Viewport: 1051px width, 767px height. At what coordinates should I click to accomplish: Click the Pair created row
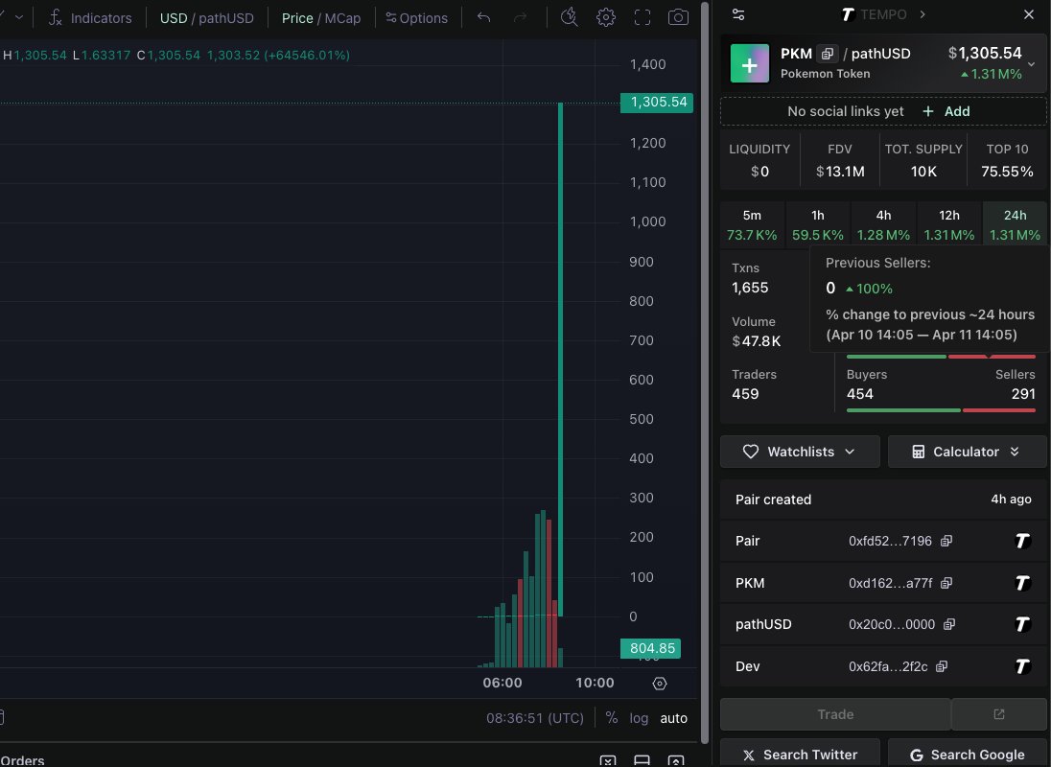click(x=883, y=500)
